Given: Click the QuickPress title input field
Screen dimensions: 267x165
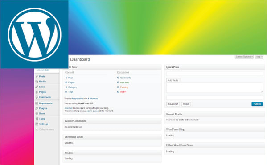Looking at the screenshot, I should 214,74.
